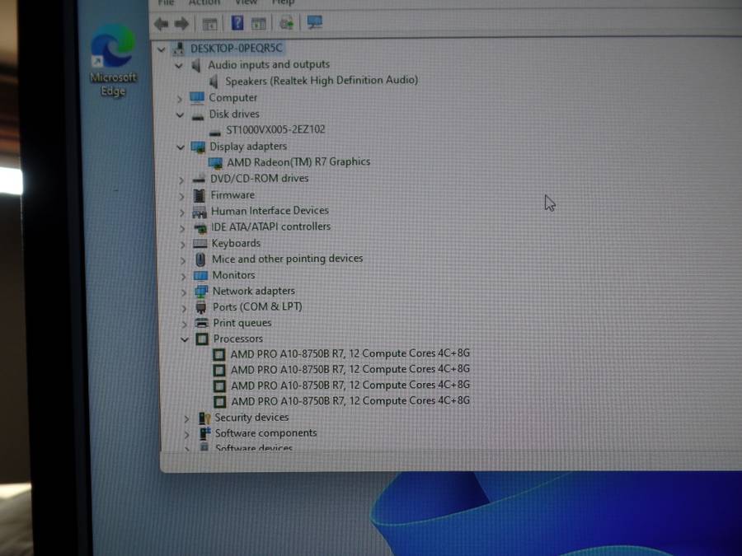Screen dimensions: 742x556
Task: Click the Forward arrow toolbar icon
Action: coord(181,24)
